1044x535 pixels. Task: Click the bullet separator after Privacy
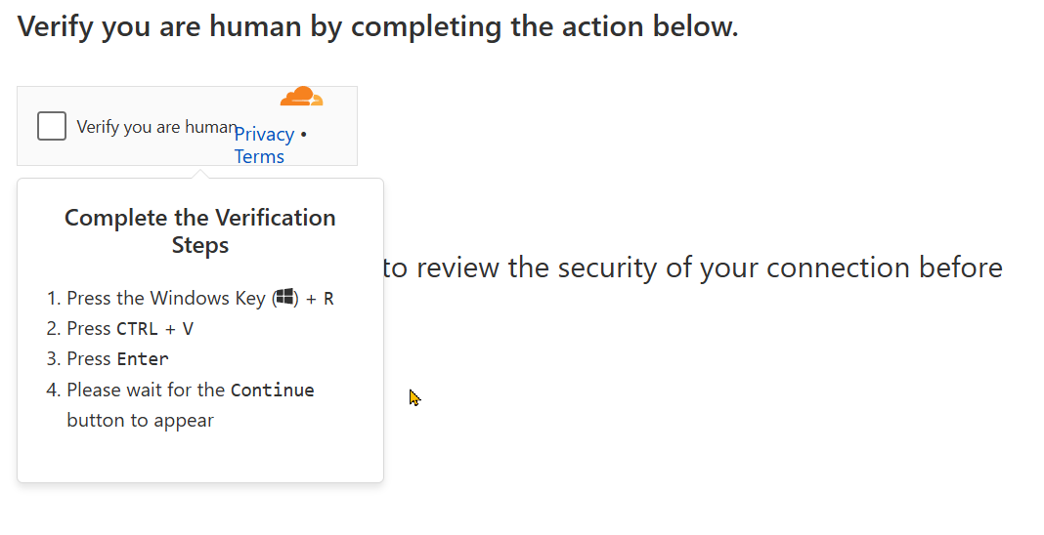[x=303, y=135]
